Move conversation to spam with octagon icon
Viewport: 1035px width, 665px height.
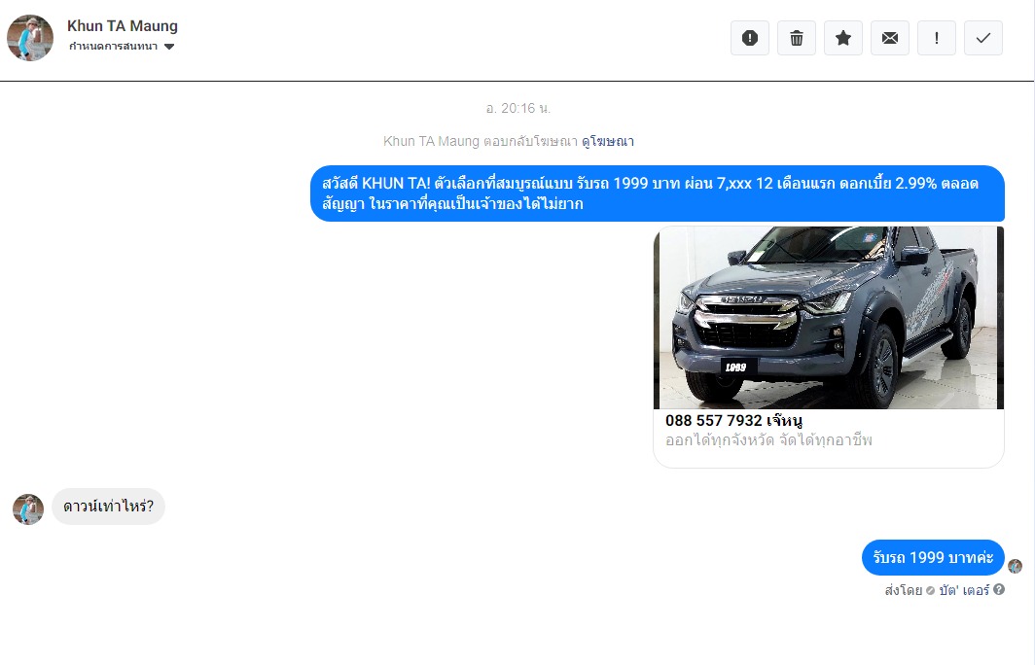tap(749, 38)
